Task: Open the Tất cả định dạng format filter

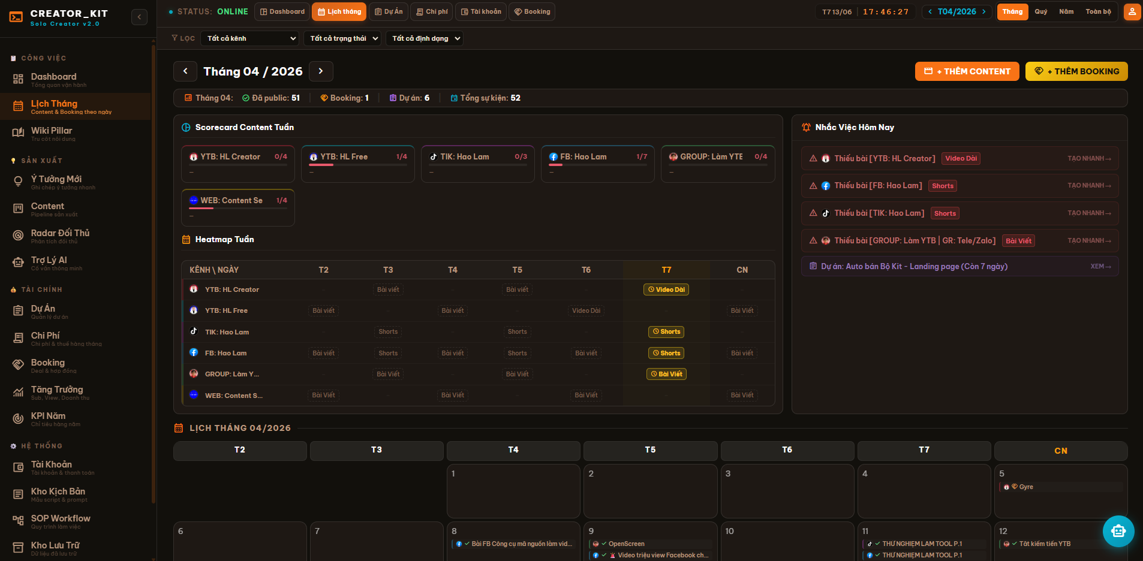Action: 424,38
